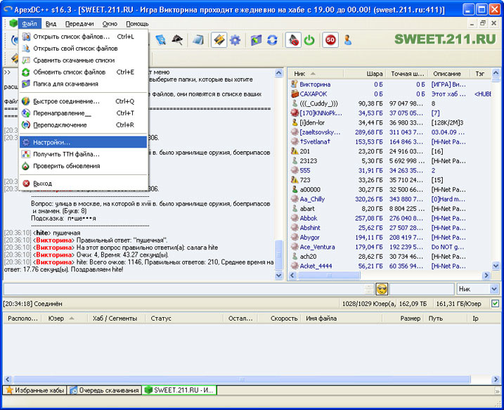Image resolution: width=504 pixels, height=410 pixels.
Task: Sort transfers by Имя файла column
Action: pyautogui.click(x=341, y=319)
